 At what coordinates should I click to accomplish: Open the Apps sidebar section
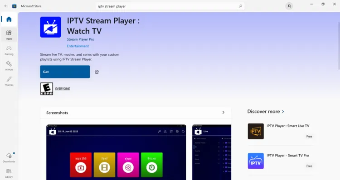(9, 35)
